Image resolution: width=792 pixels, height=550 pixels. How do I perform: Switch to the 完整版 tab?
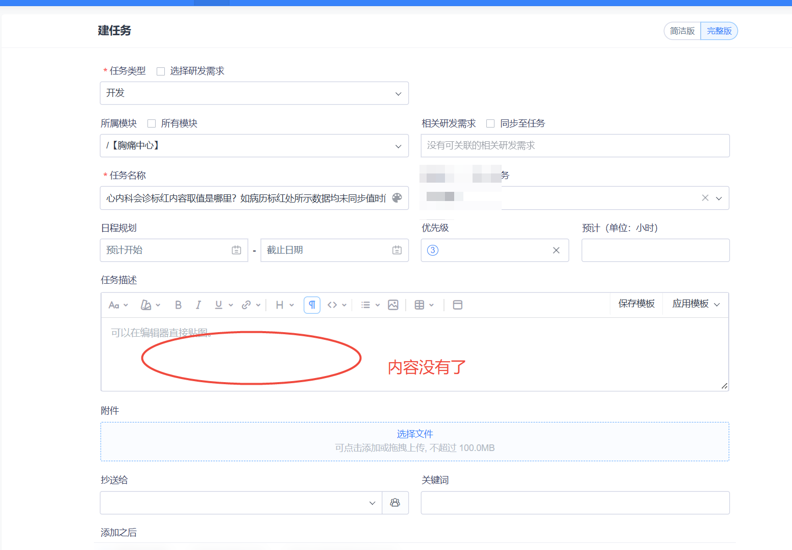tap(719, 31)
